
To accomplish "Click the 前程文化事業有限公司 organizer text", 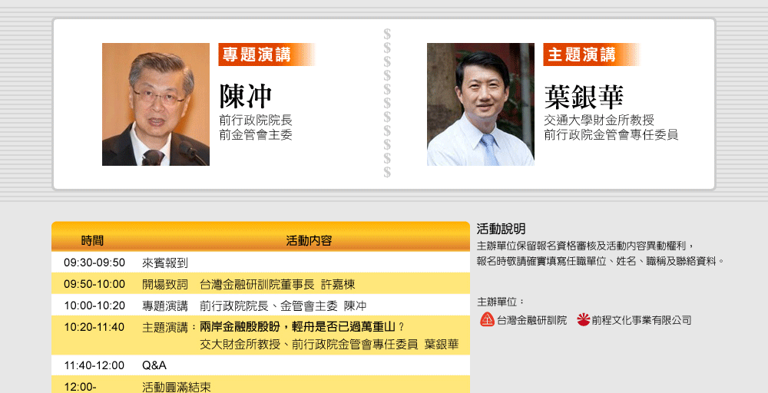I will click(641, 320).
